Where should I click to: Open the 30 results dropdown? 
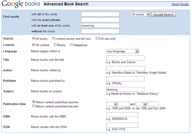point(140,14)
